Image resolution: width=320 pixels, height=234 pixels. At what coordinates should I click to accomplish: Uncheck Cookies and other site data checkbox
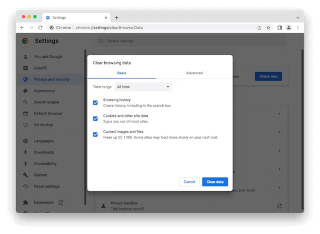click(x=95, y=119)
